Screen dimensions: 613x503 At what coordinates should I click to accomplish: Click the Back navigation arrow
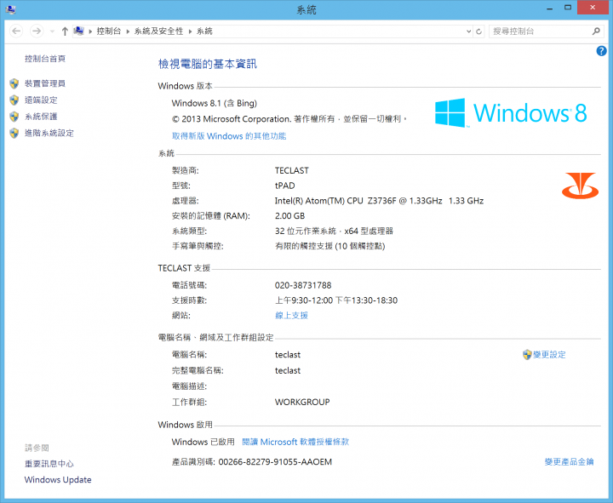click(16, 31)
